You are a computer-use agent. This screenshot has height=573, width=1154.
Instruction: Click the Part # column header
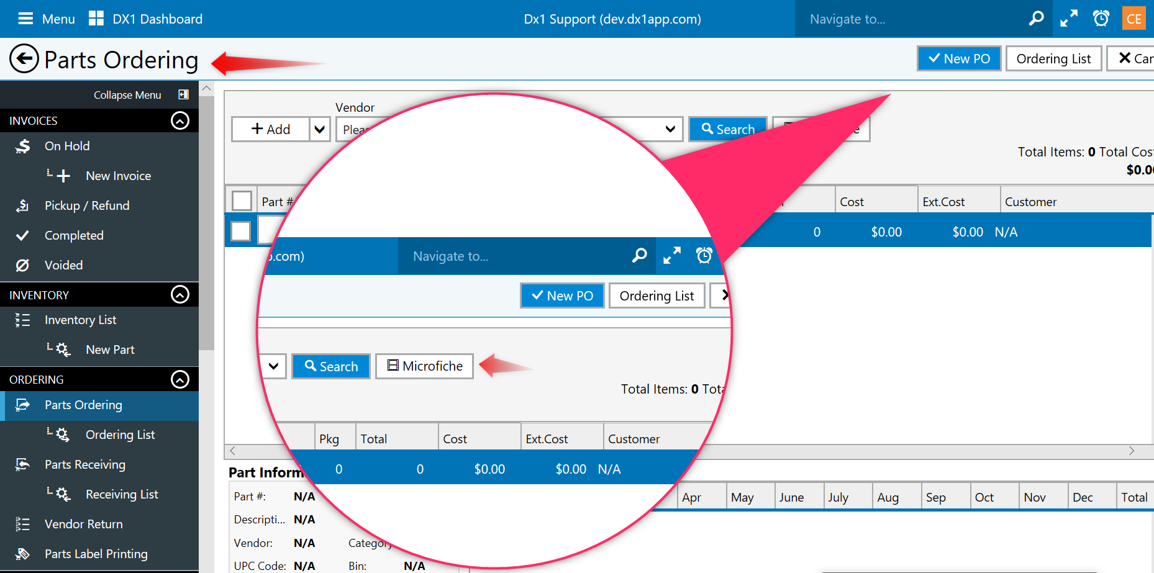(x=277, y=202)
